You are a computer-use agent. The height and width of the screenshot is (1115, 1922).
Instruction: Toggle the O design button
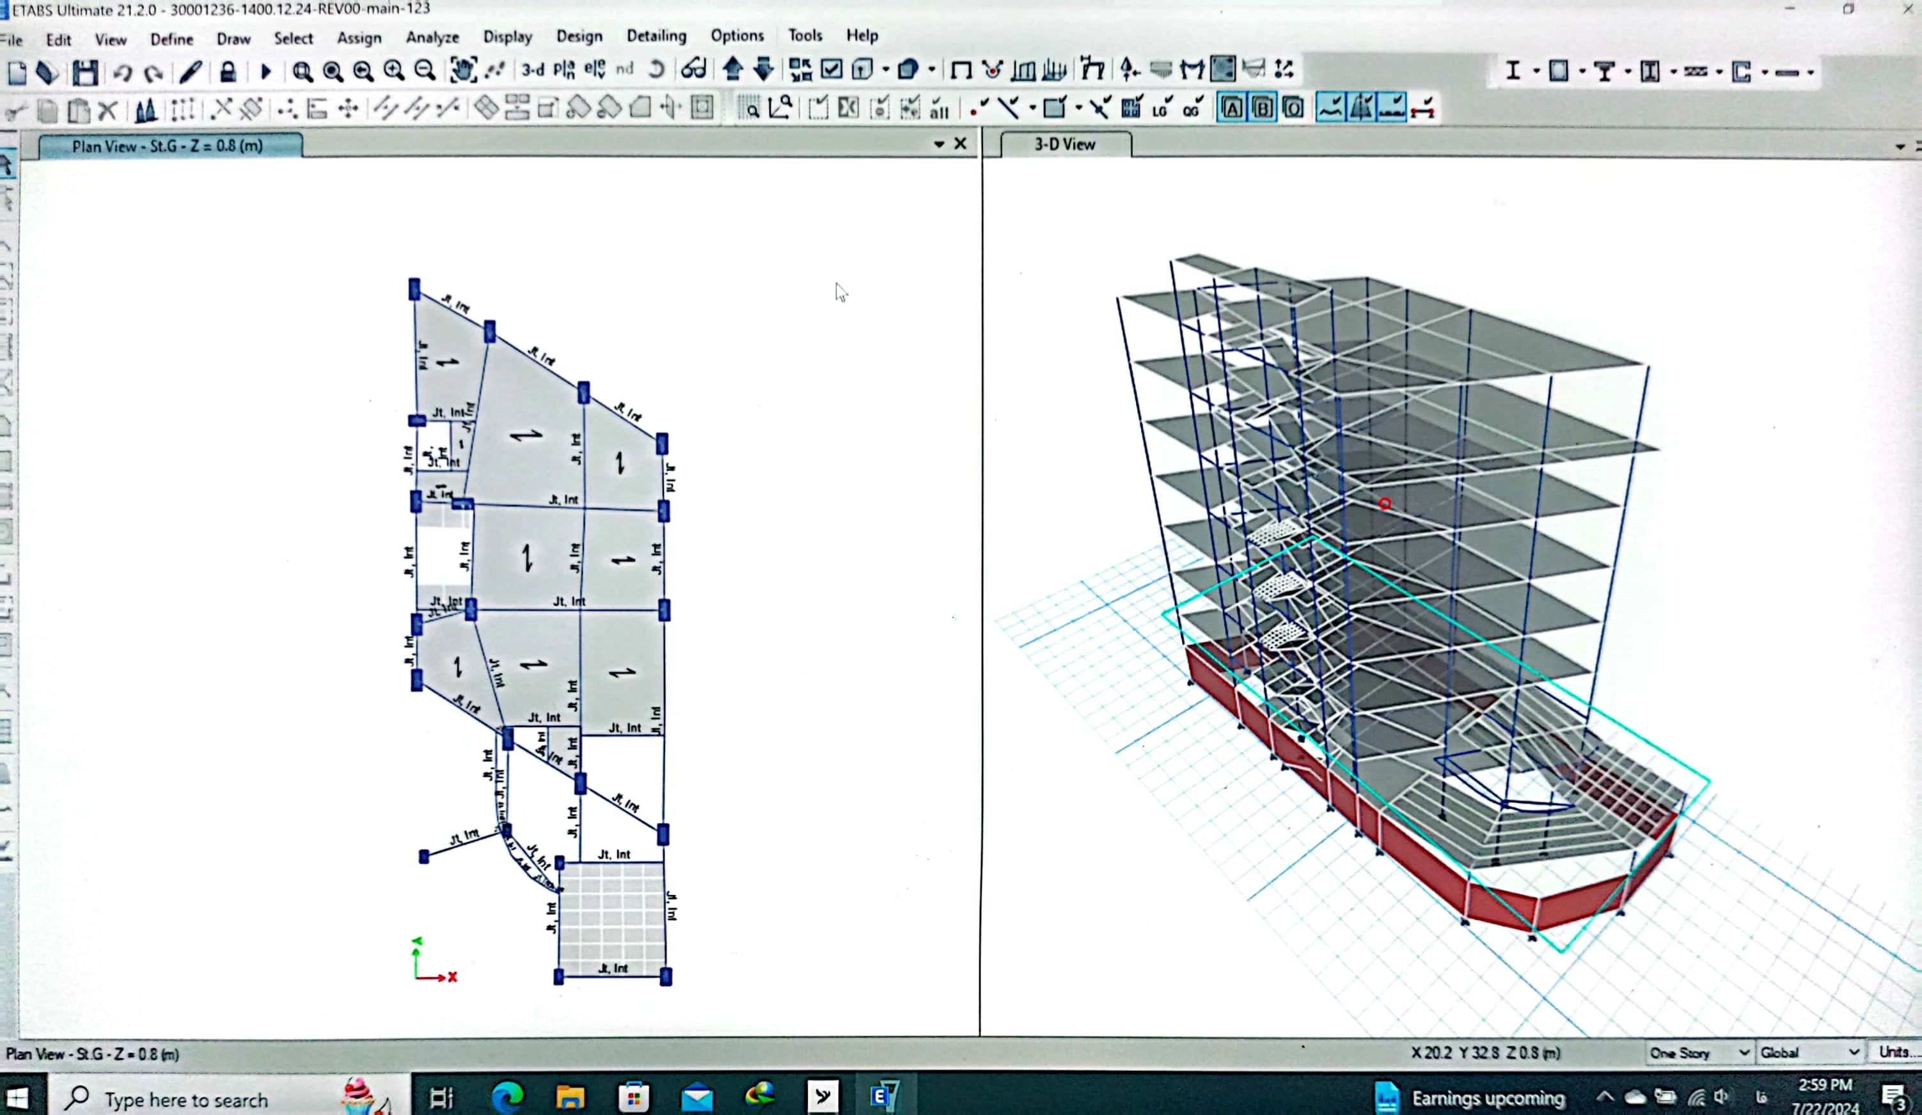coord(1293,109)
